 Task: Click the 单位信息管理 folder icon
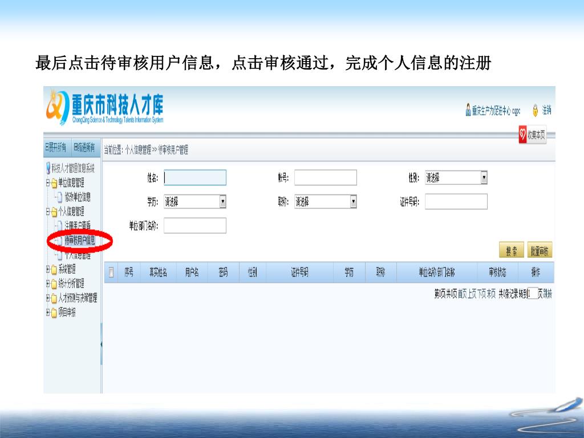54,183
